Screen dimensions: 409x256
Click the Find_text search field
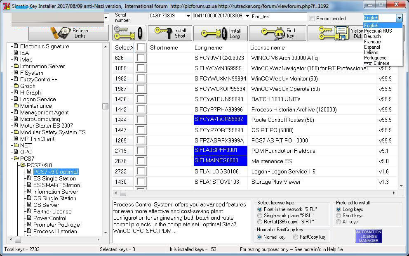click(x=278, y=17)
